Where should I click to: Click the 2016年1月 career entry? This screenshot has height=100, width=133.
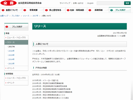[51, 98]
